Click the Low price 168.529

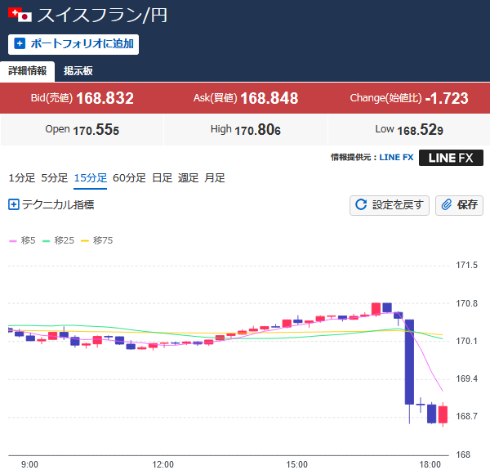point(421,130)
